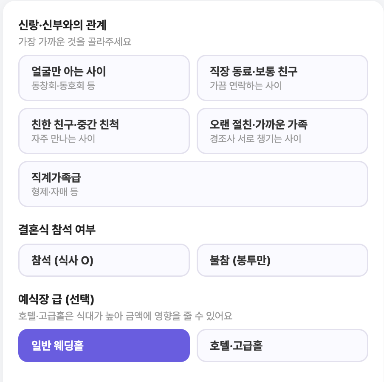Choose 불참 (봉투만) attendance option
The width and height of the screenshot is (384, 382).
pos(282,260)
